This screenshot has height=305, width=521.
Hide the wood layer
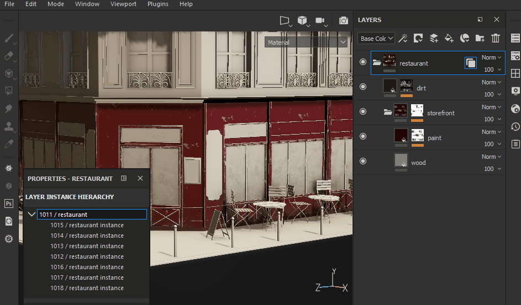pyautogui.click(x=363, y=161)
